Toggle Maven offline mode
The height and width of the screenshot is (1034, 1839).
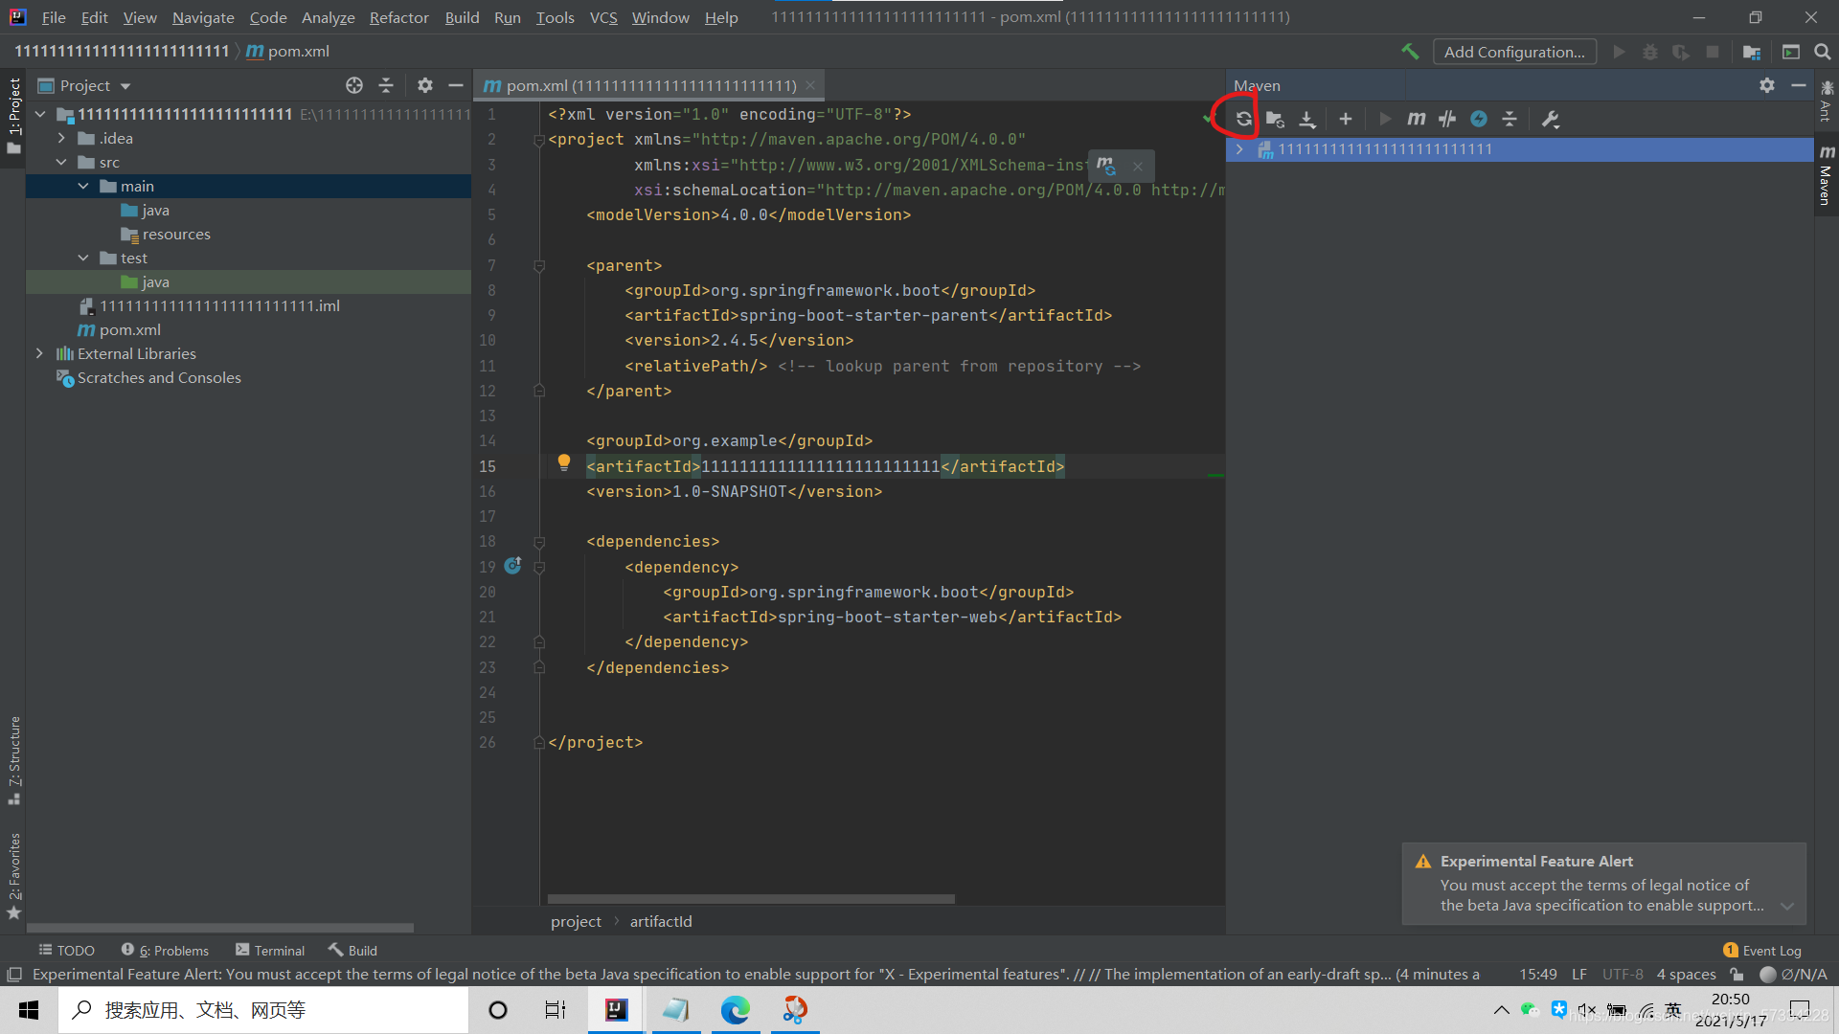click(1479, 119)
